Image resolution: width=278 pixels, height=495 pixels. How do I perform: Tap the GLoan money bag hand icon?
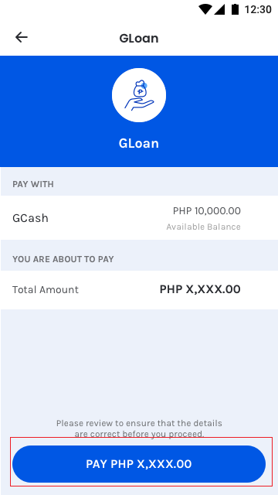pyautogui.click(x=139, y=95)
